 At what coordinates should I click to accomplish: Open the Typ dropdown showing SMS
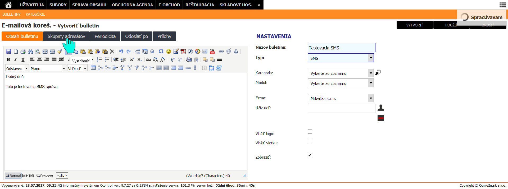click(341, 58)
